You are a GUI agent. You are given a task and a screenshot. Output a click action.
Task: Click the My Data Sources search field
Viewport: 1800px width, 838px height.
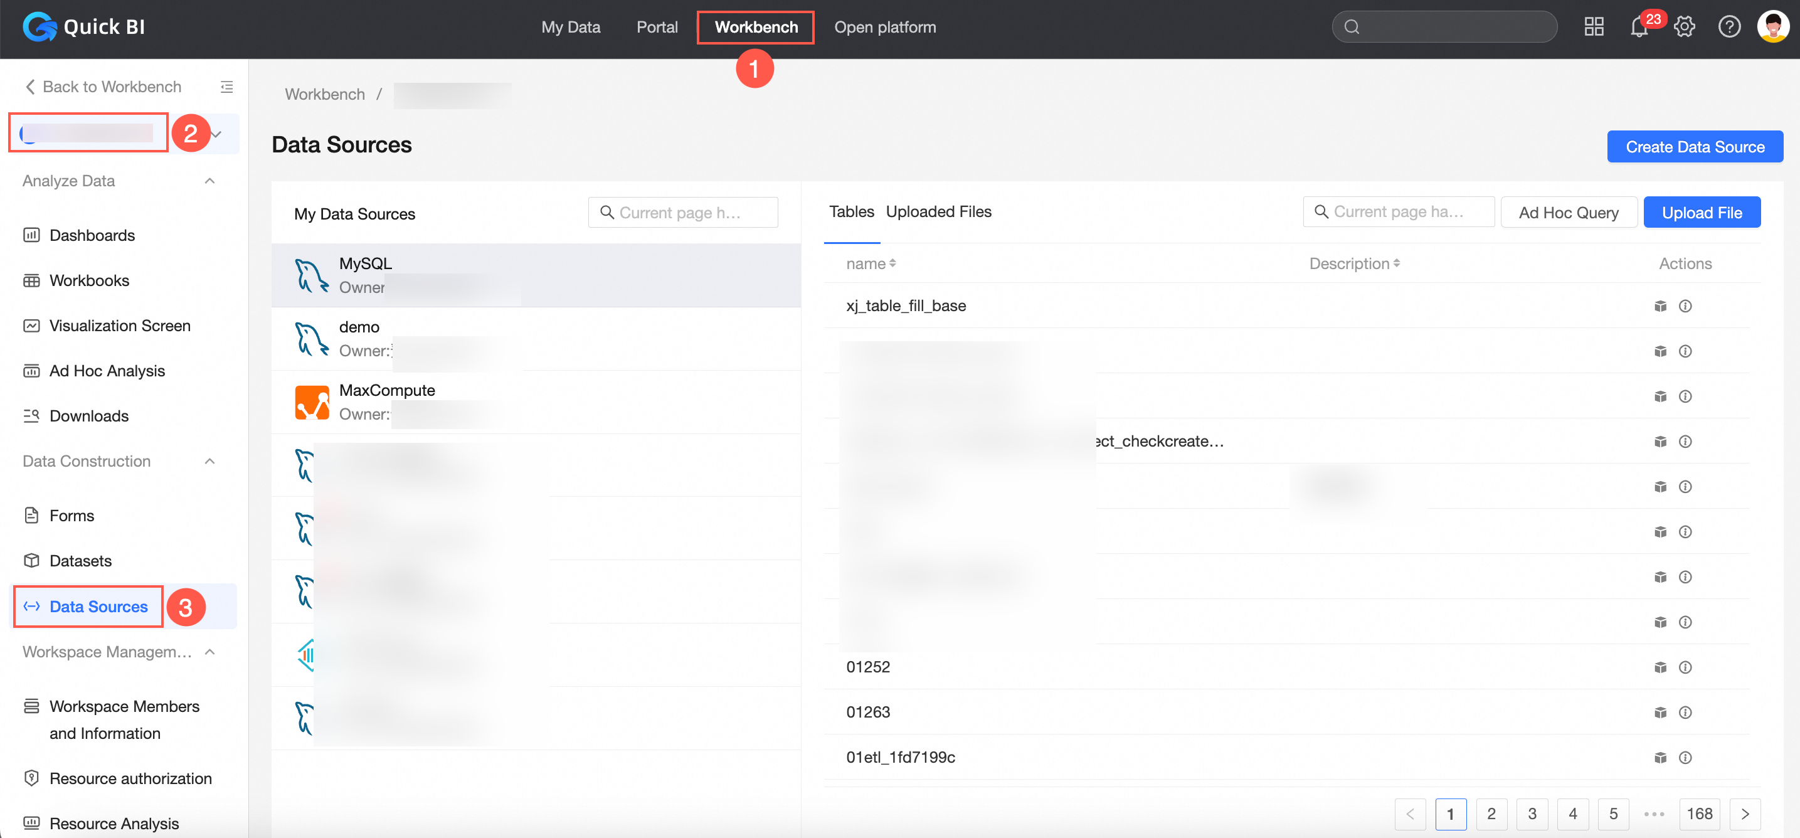click(683, 213)
